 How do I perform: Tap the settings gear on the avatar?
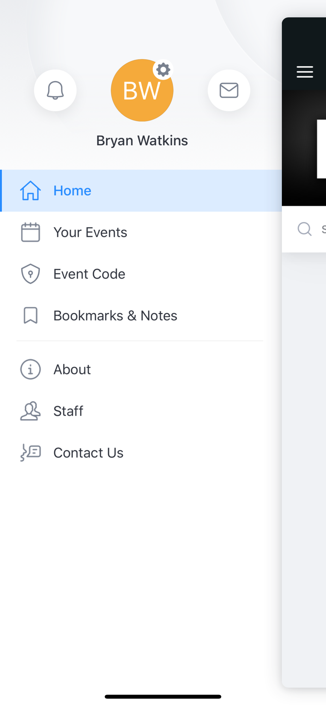[163, 70]
